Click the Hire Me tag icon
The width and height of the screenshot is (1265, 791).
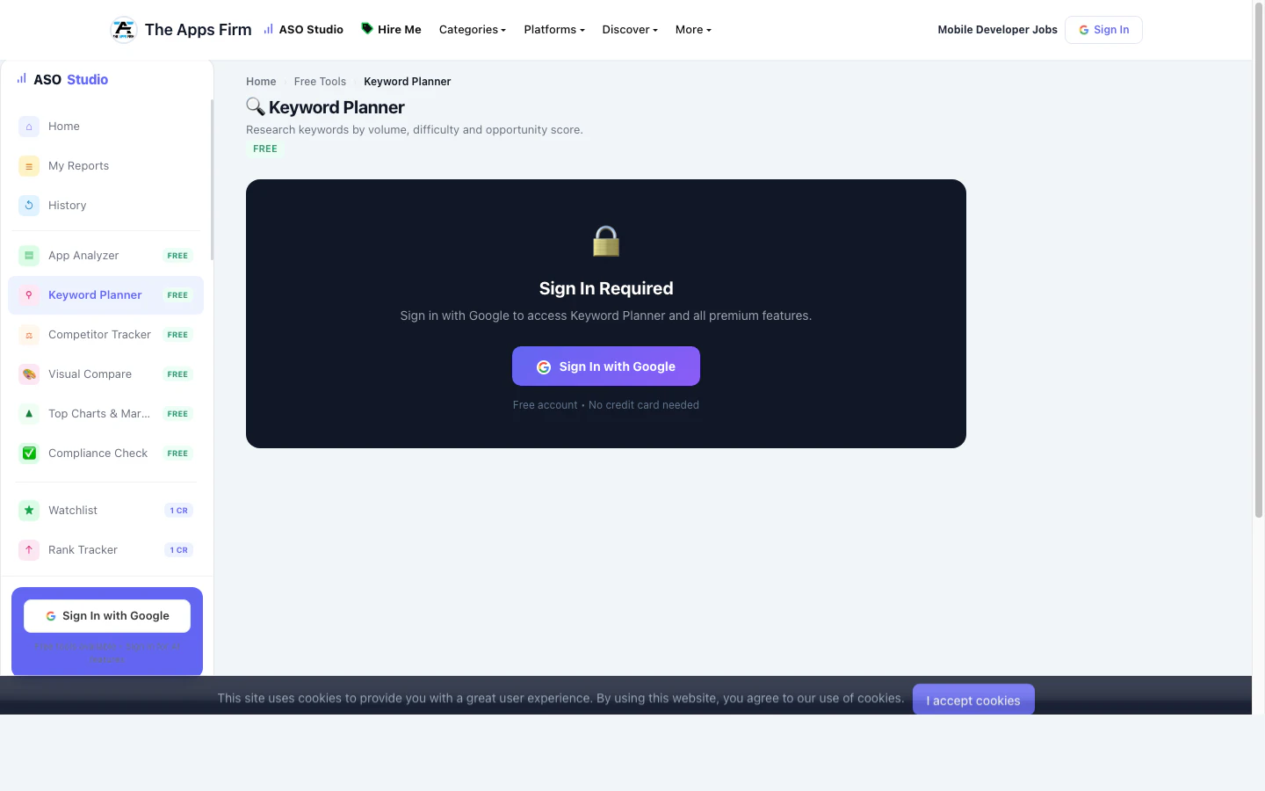[367, 29]
